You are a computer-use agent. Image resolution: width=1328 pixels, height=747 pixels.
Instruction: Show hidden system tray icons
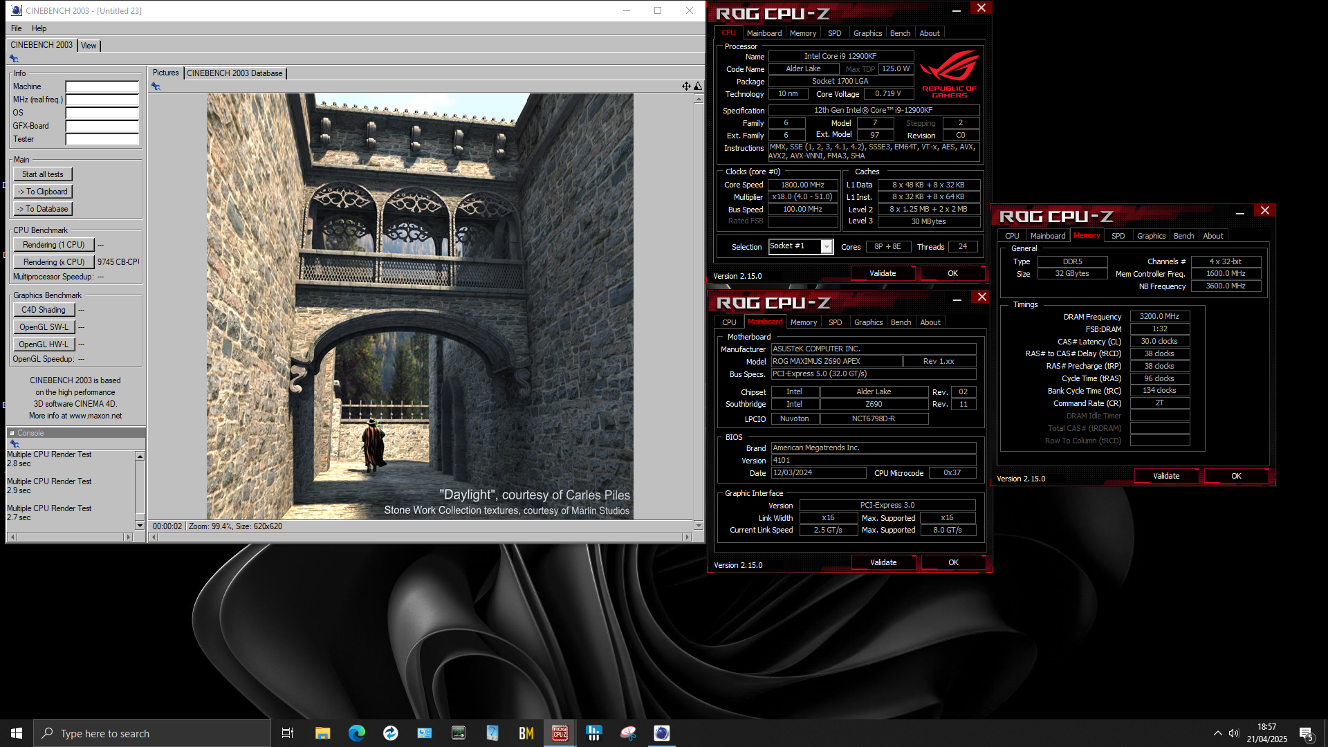pyautogui.click(x=1217, y=733)
